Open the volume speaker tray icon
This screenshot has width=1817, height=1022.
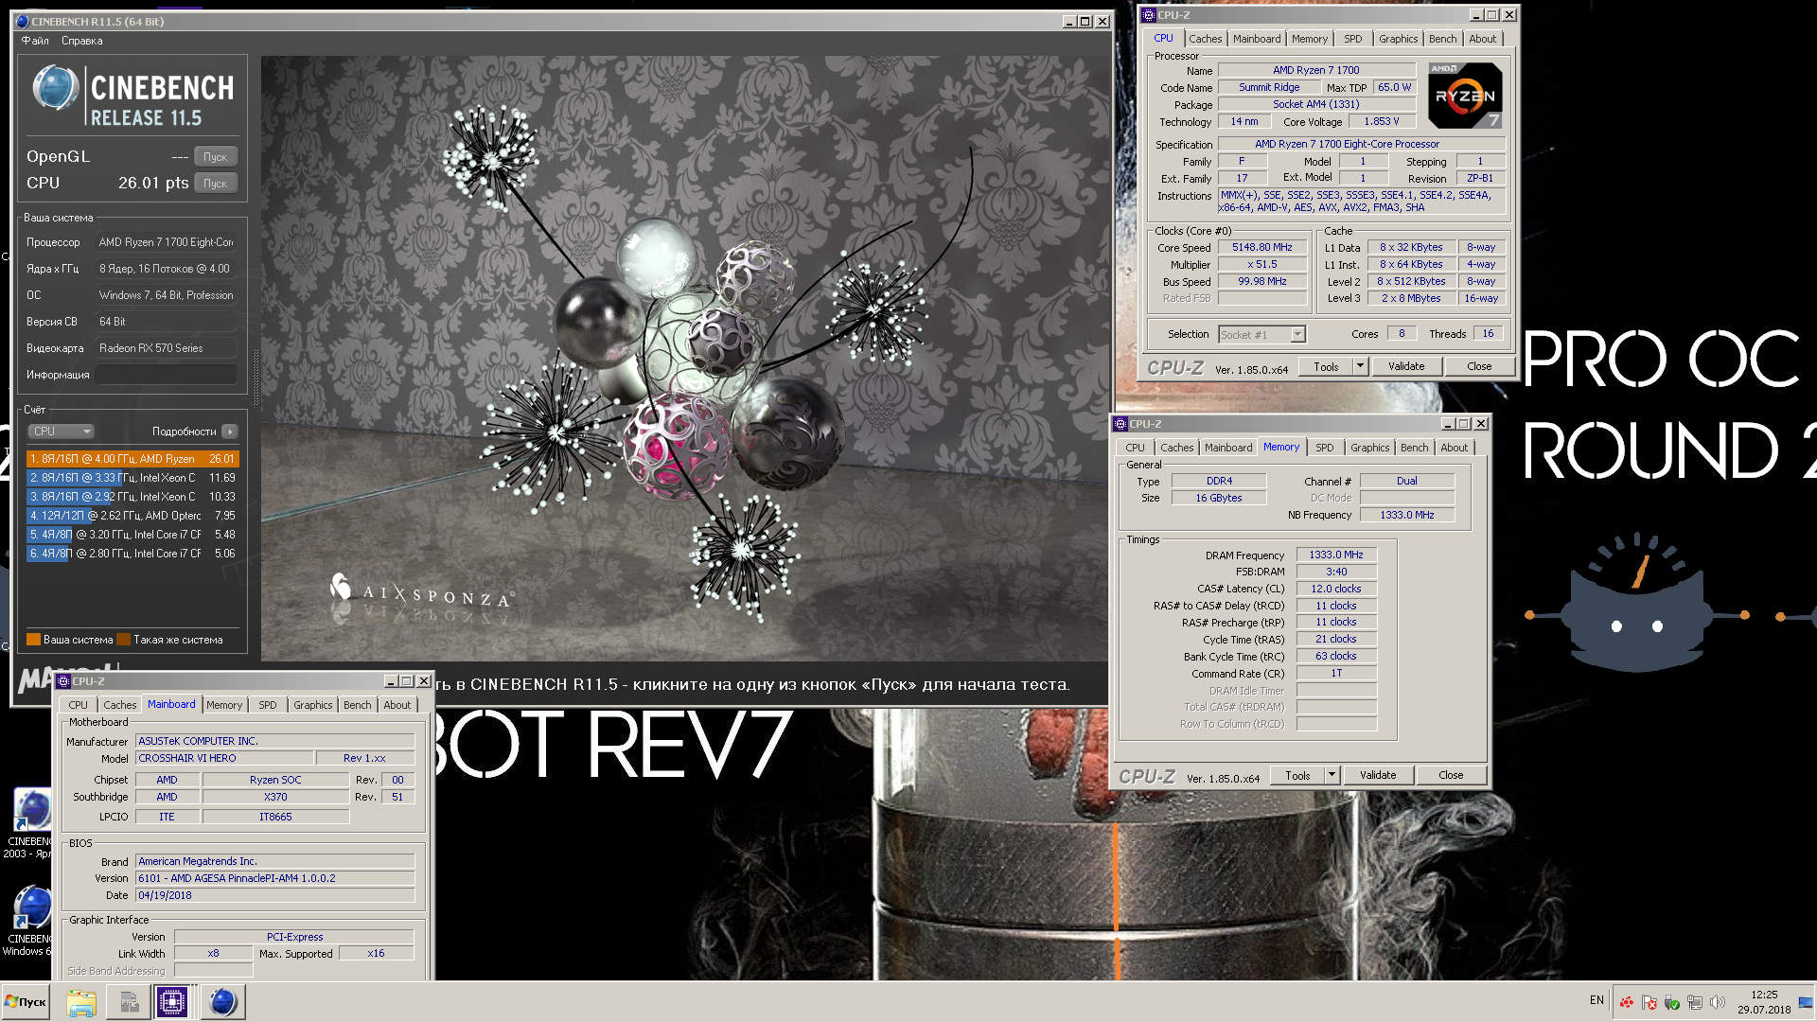(1718, 1002)
